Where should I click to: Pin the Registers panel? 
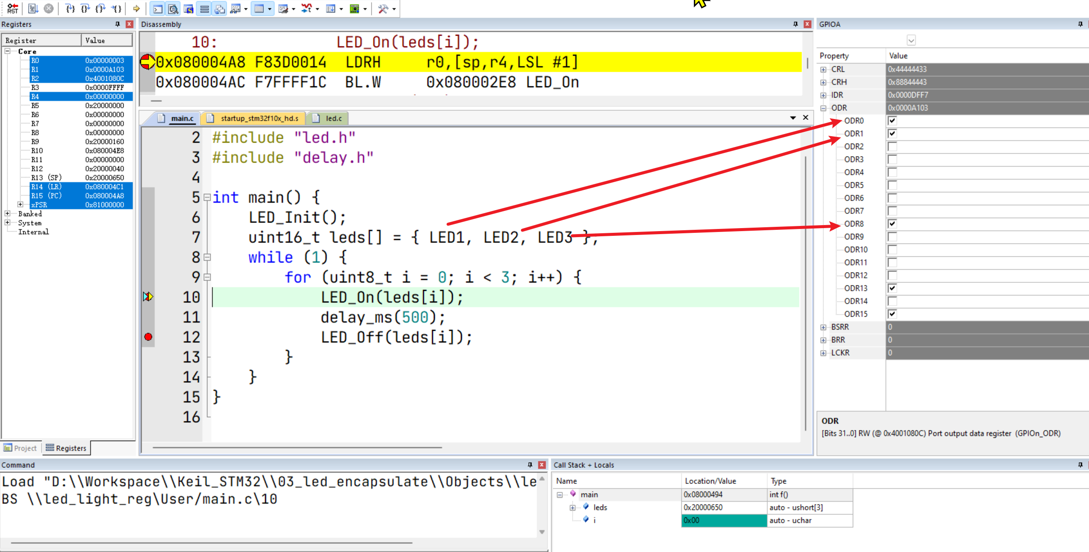[x=117, y=24]
